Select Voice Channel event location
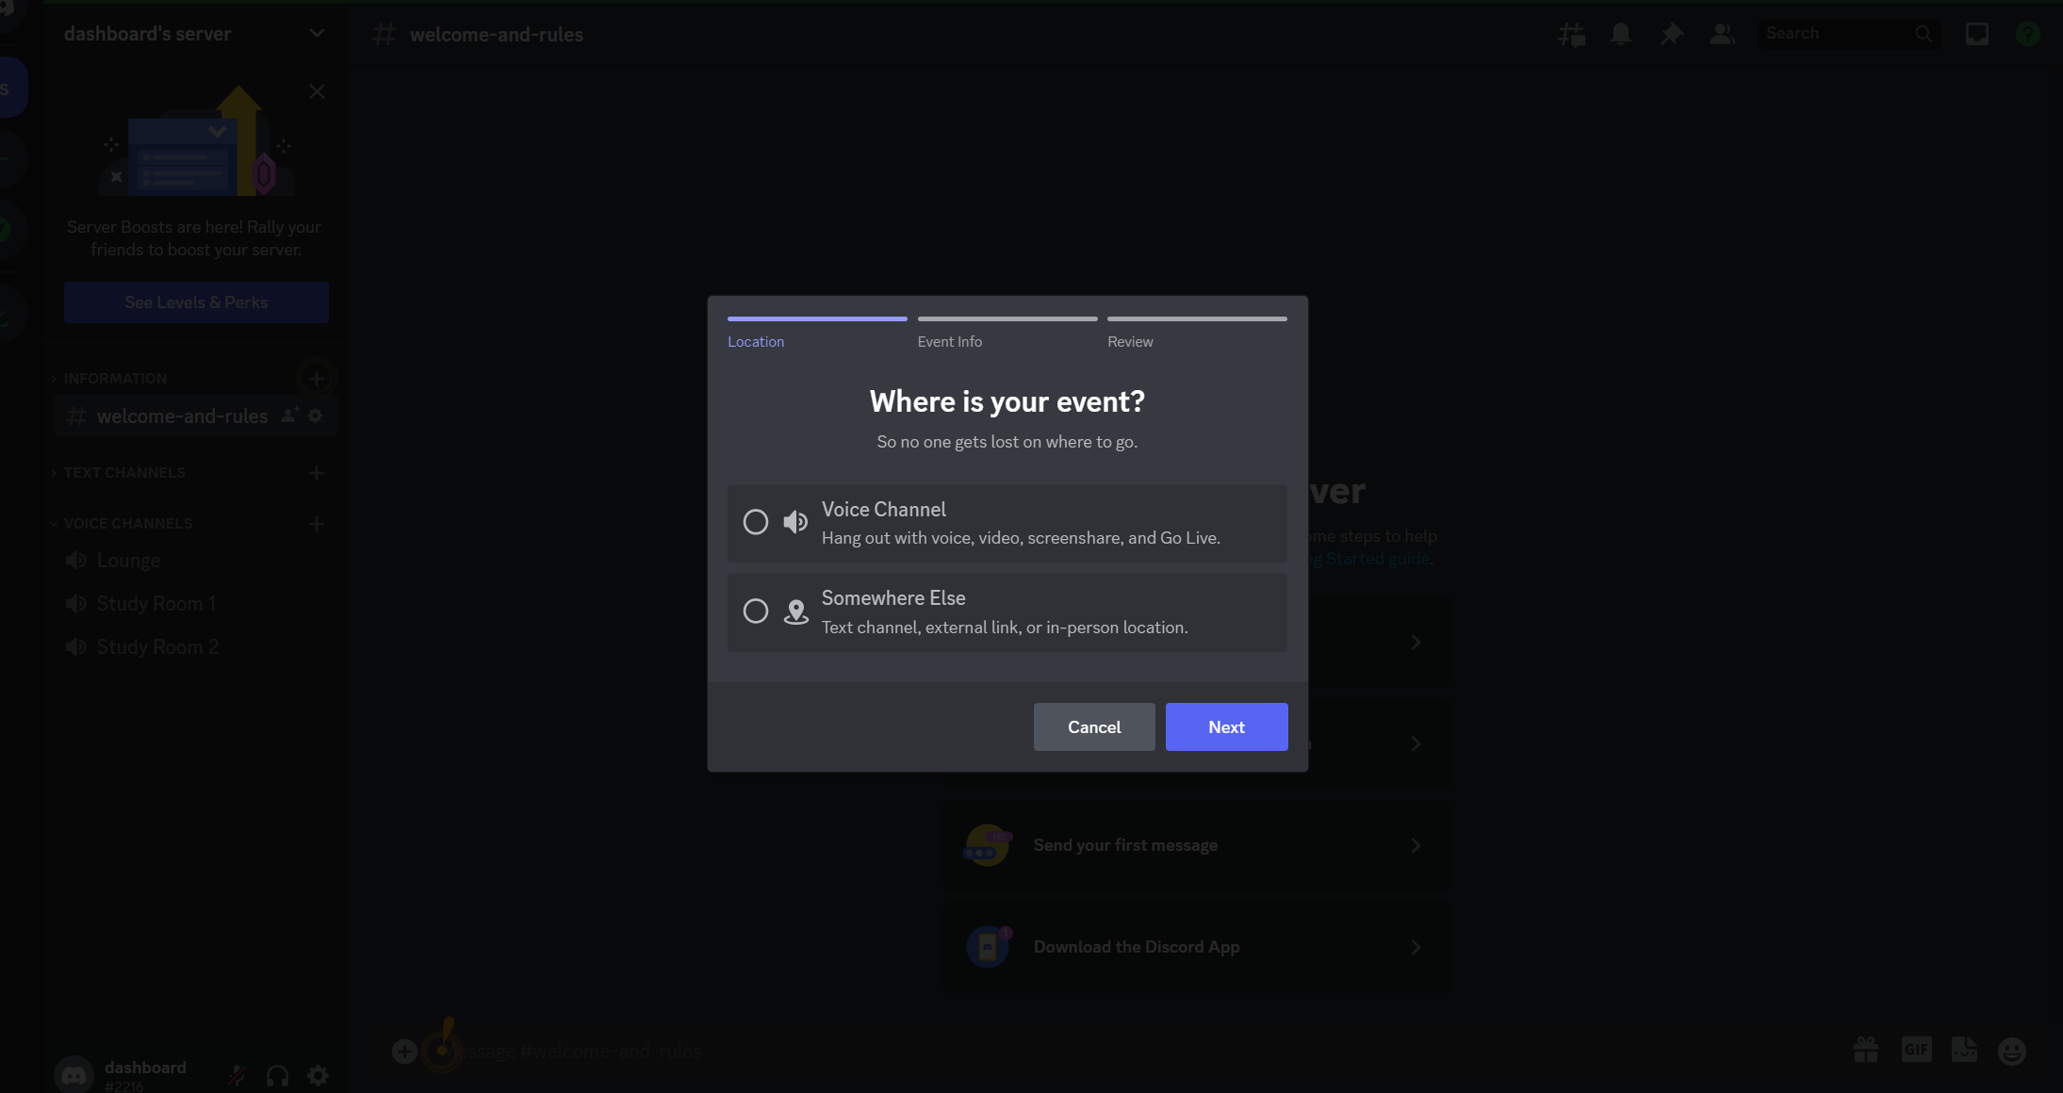 (x=755, y=523)
